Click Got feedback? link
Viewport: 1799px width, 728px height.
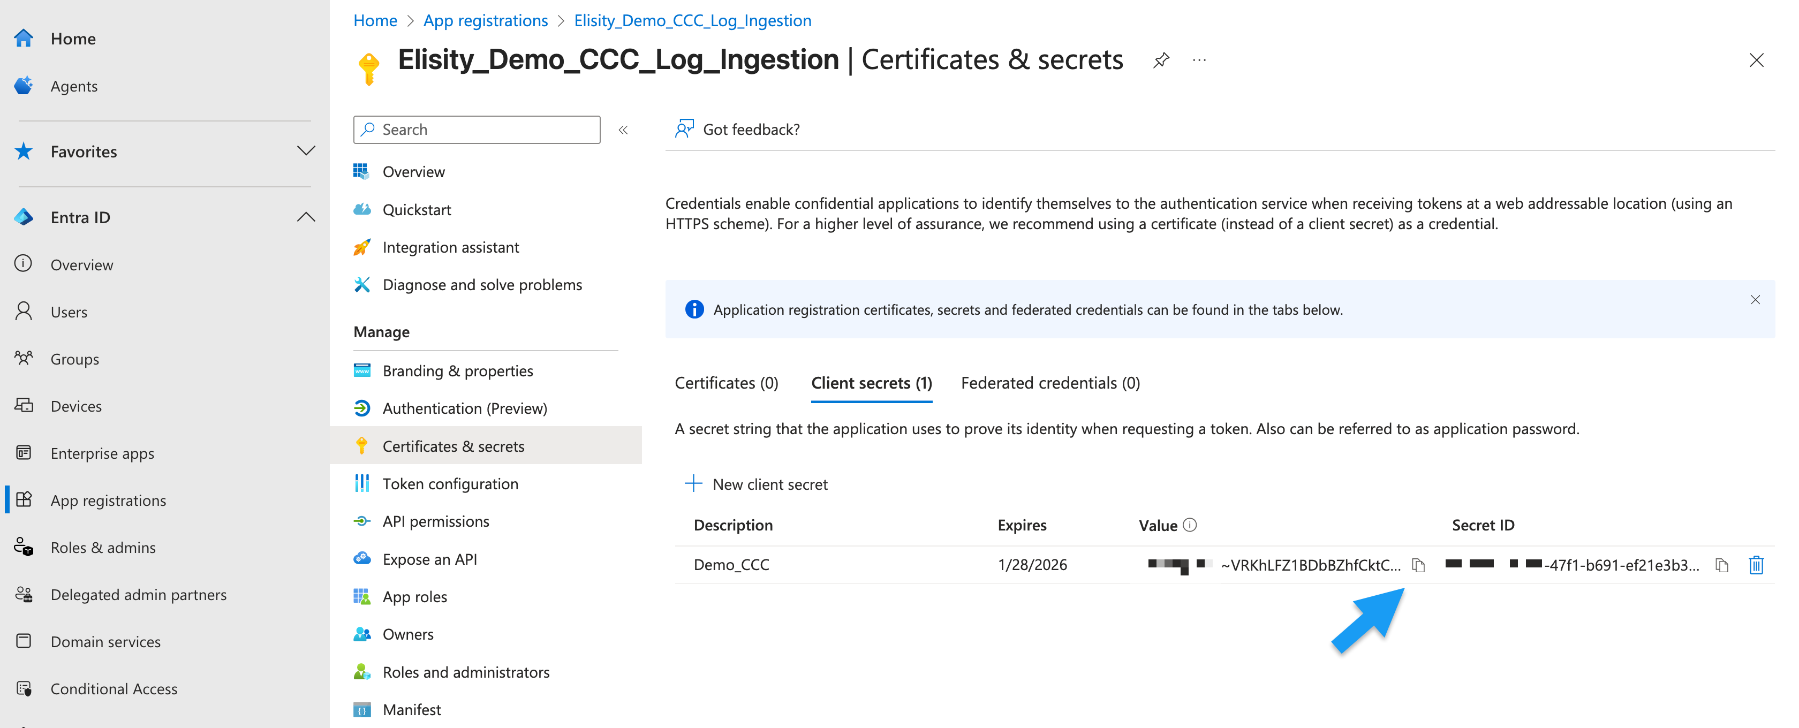tap(751, 129)
